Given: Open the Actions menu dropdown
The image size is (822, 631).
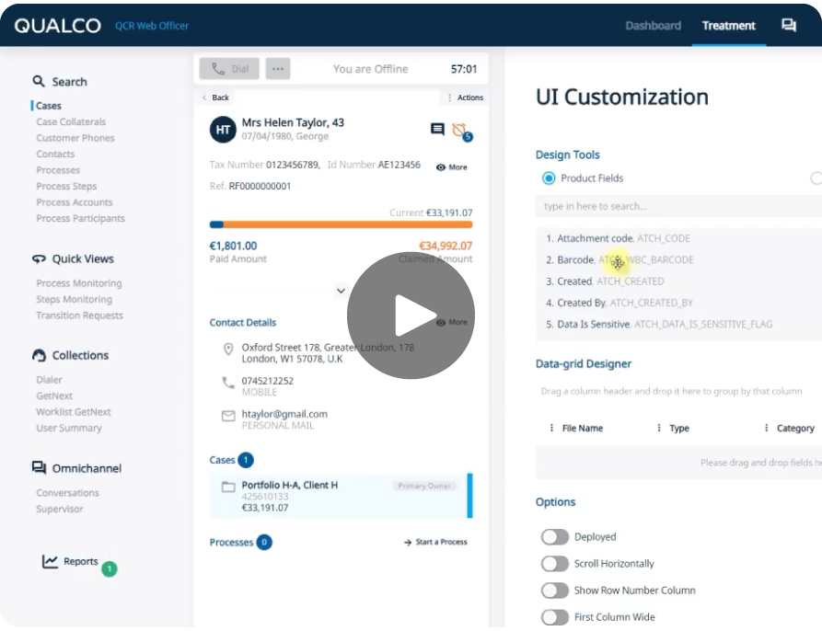Looking at the screenshot, I should pos(465,98).
